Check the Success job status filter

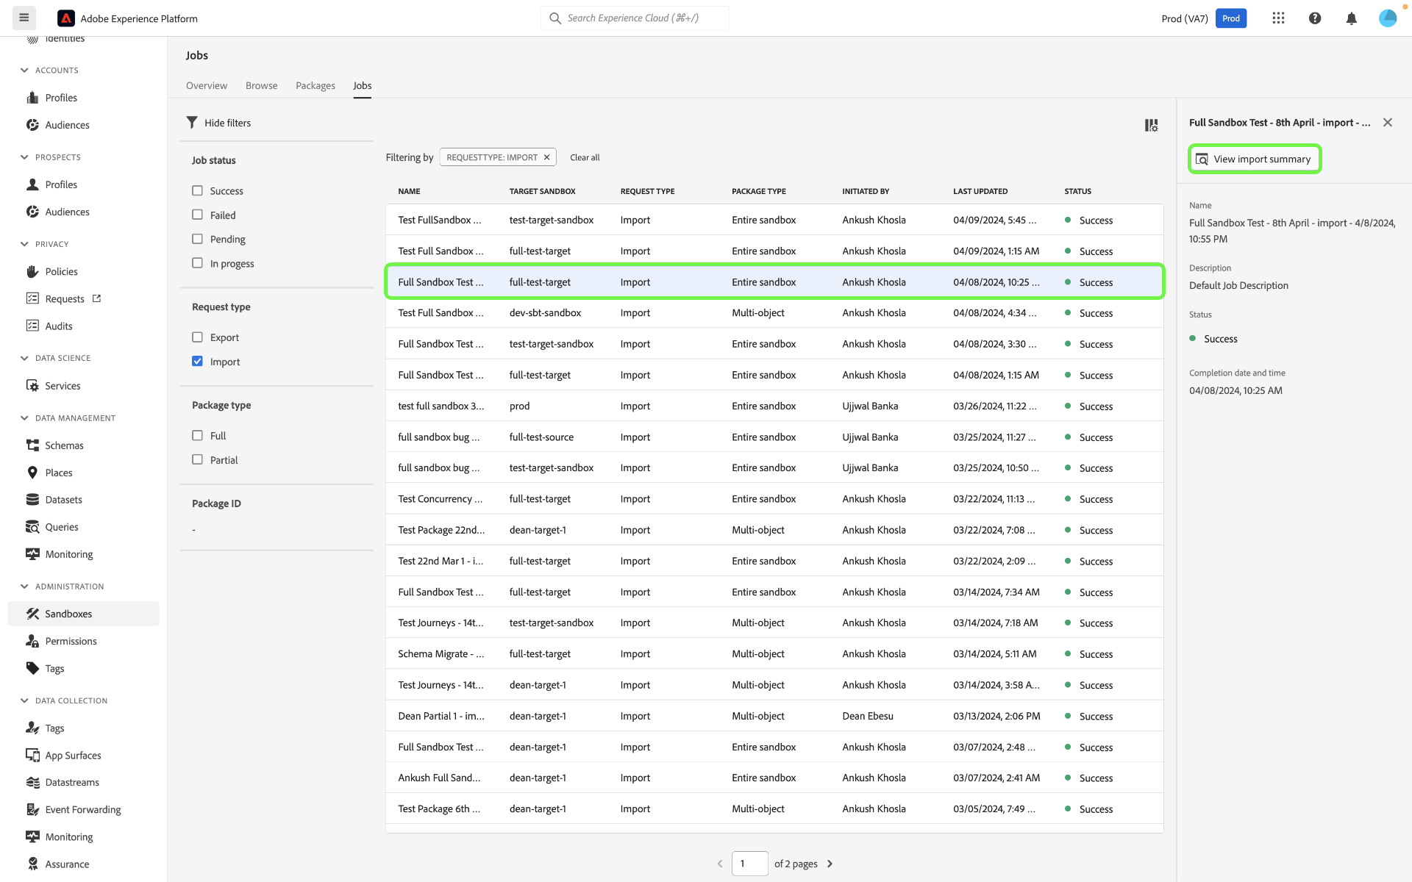pos(197,190)
